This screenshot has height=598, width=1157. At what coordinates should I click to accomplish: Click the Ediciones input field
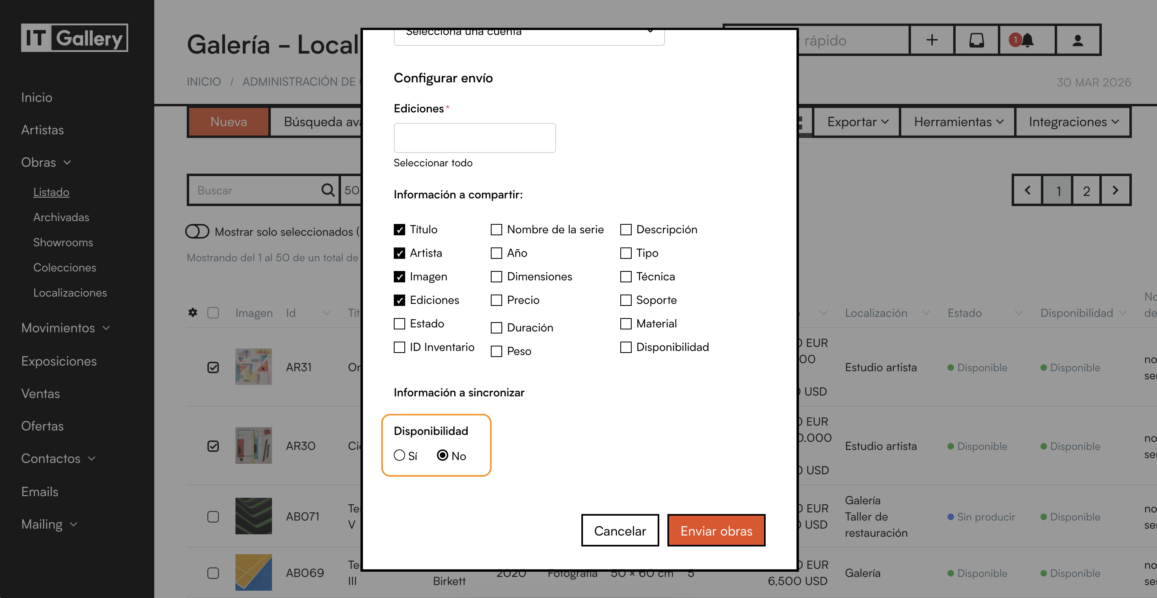[x=474, y=138]
